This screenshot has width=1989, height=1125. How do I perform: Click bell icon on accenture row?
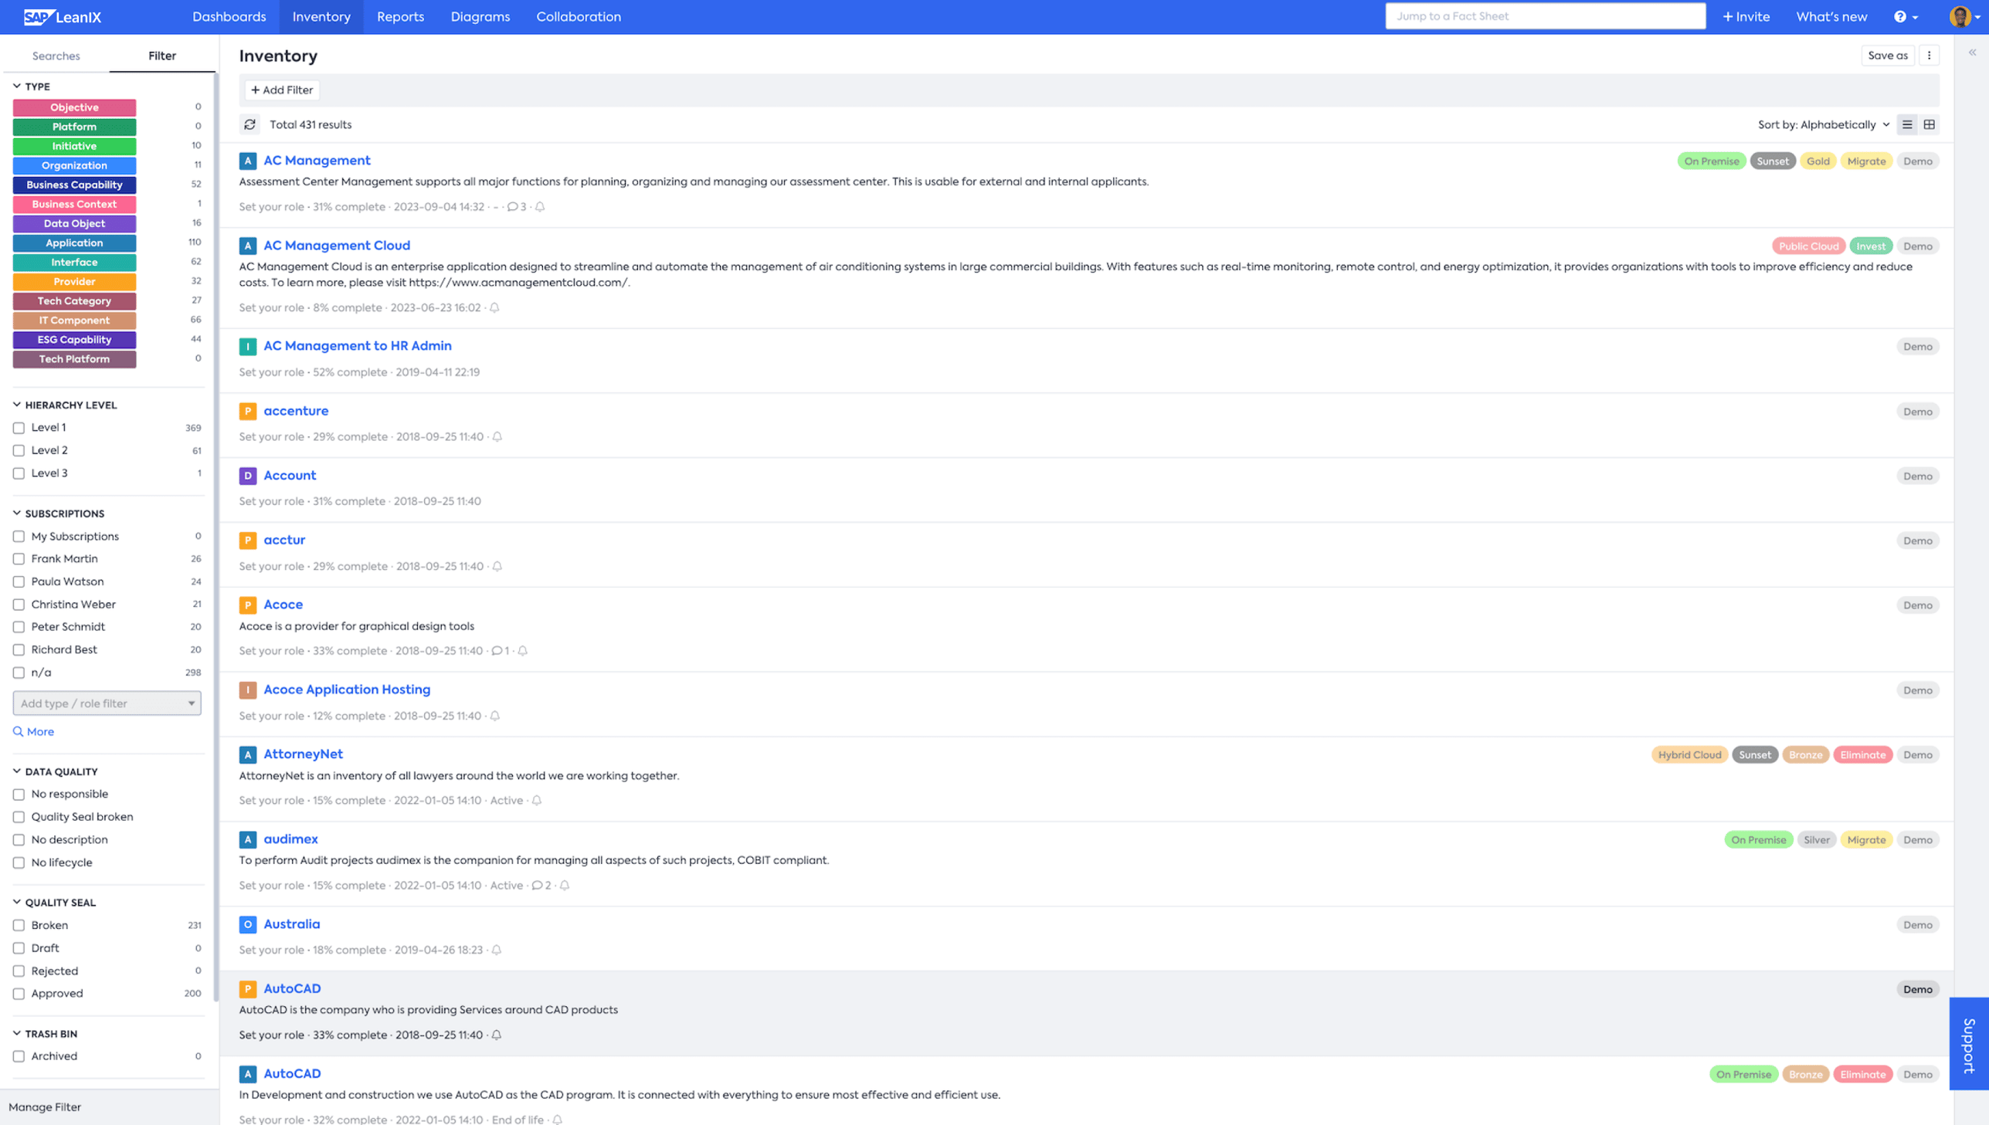point(497,436)
